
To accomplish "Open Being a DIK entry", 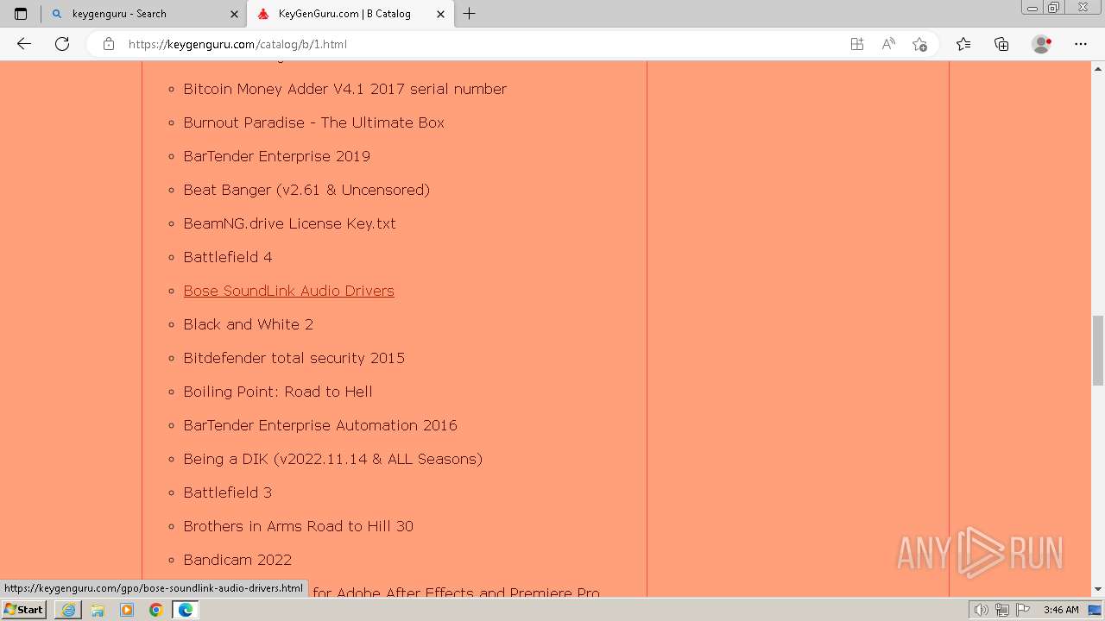I will tap(332, 459).
